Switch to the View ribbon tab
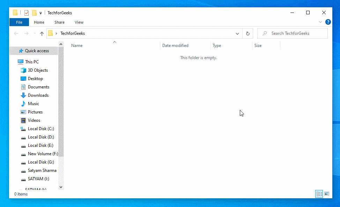 79,22
